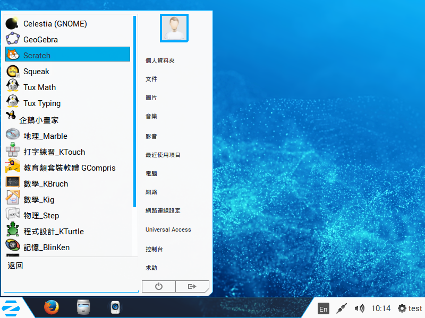Open 電腦 computer entry
The width and height of the screenshot is (425, 318).
click(x=151, y=174)
